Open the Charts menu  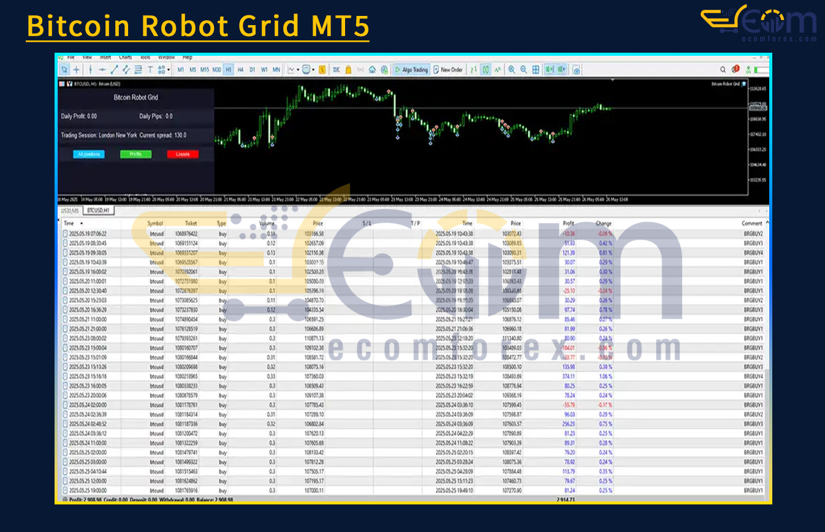126,57
